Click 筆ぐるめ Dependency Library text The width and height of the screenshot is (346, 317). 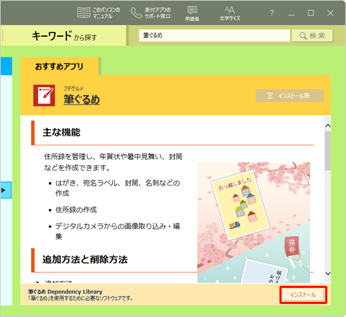tap(65, 291)
